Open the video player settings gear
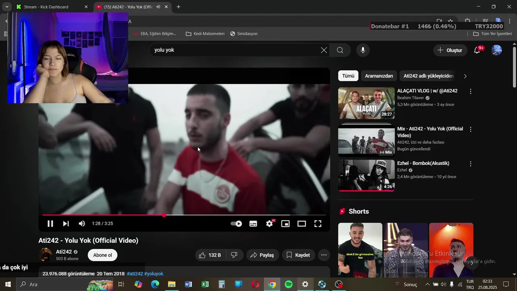Viewport: 517px width, 291px height. (269, 224)
